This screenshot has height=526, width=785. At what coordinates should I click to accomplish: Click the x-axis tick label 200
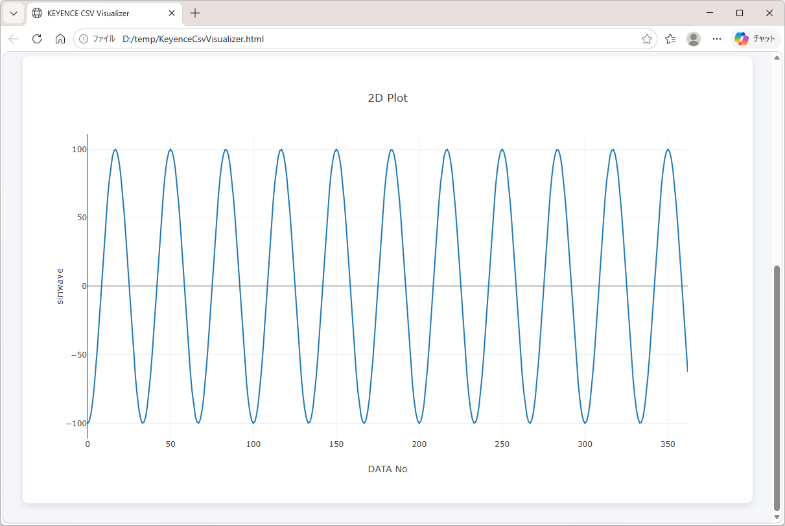tap(419, 444)
